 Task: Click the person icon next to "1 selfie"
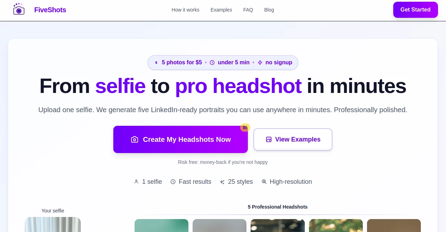(x=136, y=182)
